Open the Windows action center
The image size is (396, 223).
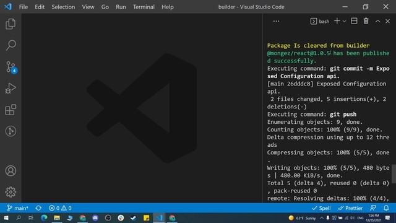[x=388, y=218]
